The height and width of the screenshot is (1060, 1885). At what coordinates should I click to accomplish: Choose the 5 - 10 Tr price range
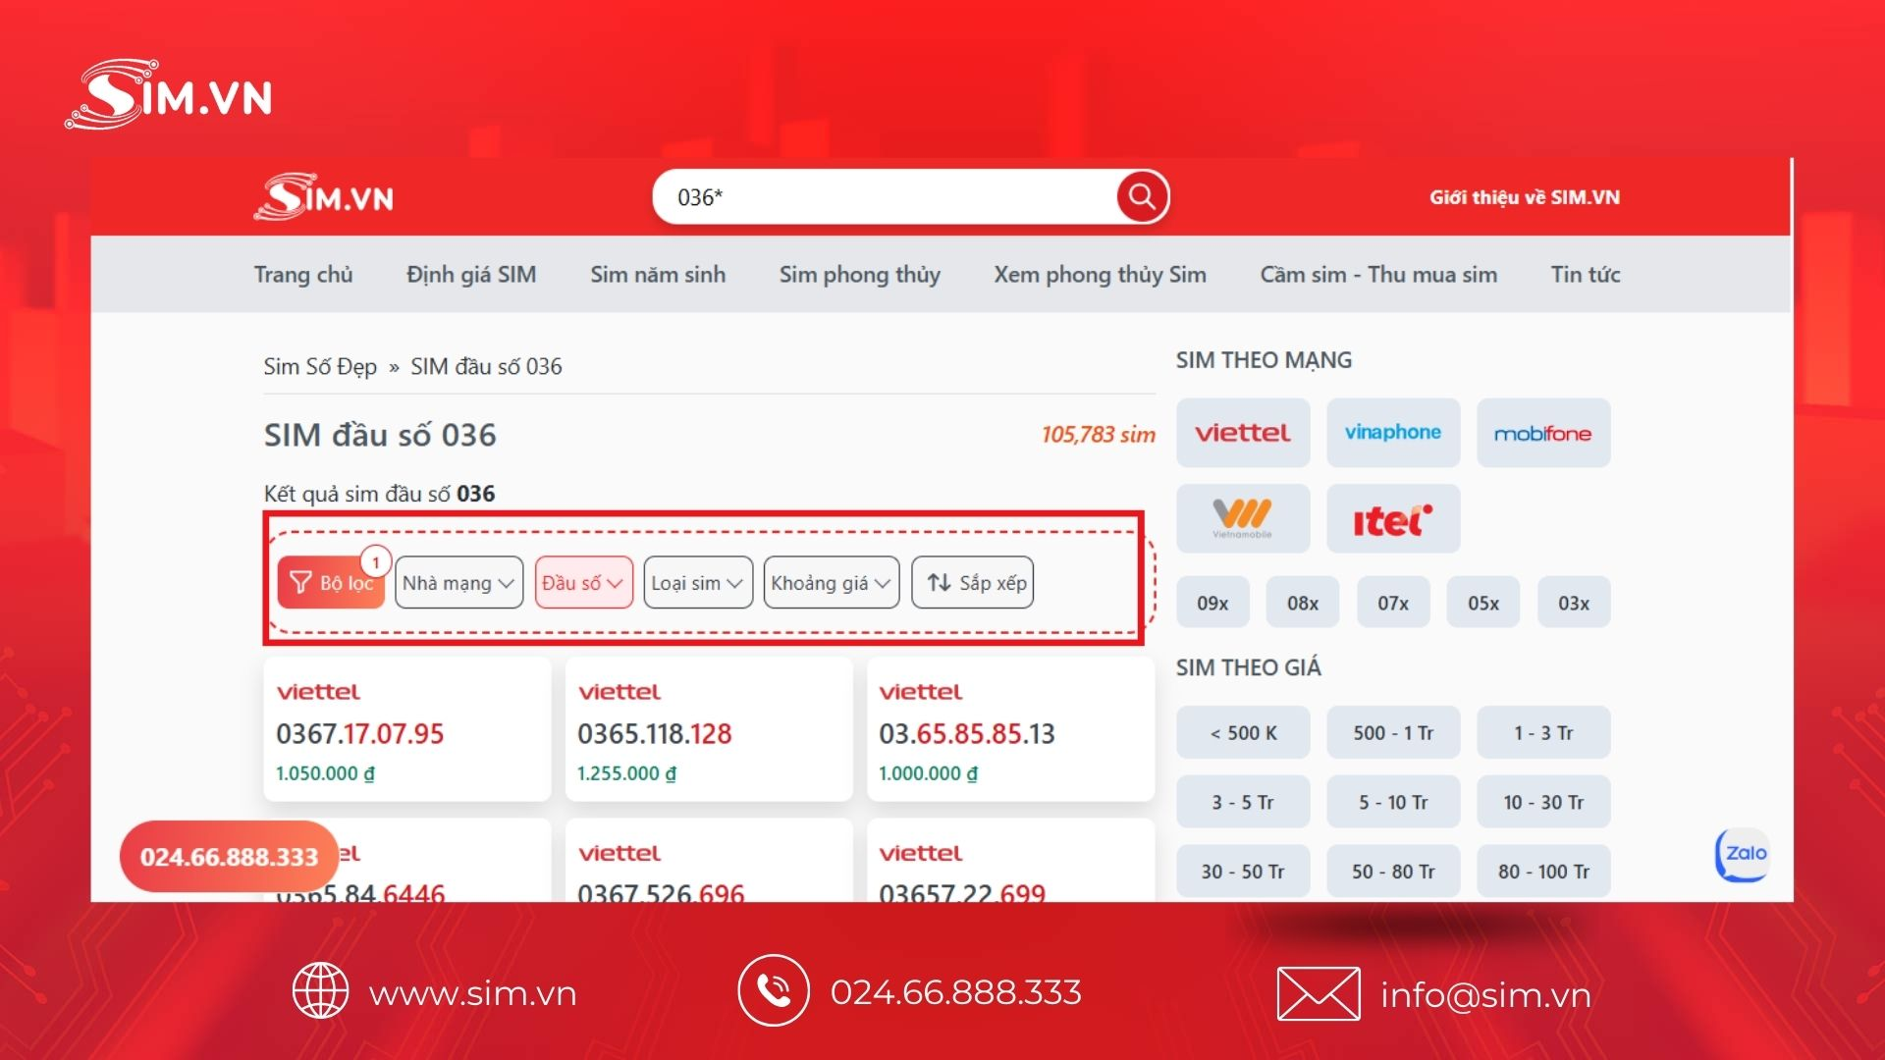[1393, 802]
